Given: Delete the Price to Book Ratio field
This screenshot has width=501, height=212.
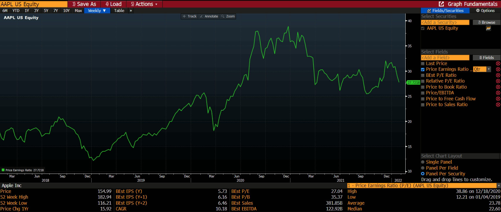Looking at the screenshot, I should (x=498, y=87).
